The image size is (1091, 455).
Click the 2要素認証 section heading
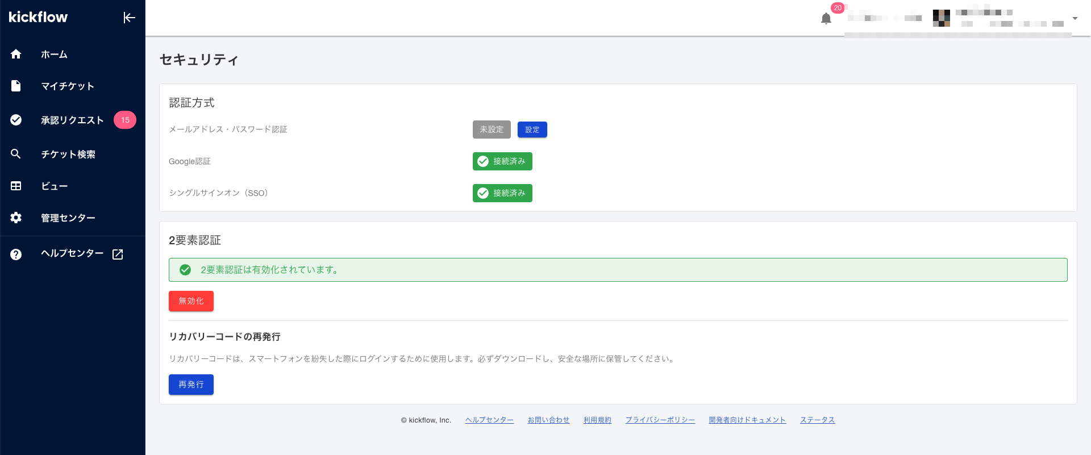[195, 240]
